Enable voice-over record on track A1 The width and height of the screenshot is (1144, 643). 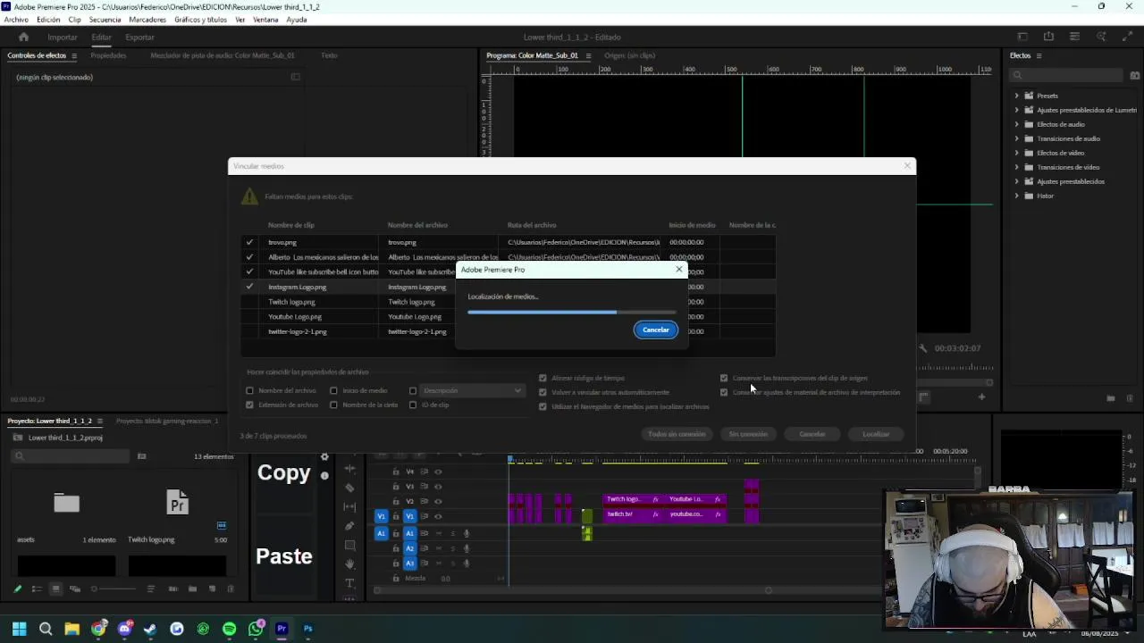tap(466, 533)
